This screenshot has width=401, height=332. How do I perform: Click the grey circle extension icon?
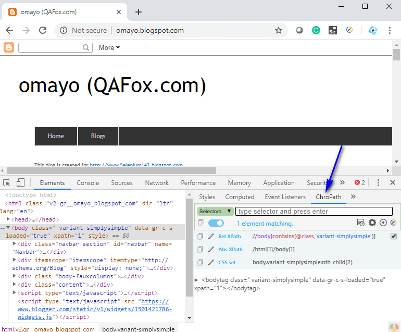(x=299, y=30)
